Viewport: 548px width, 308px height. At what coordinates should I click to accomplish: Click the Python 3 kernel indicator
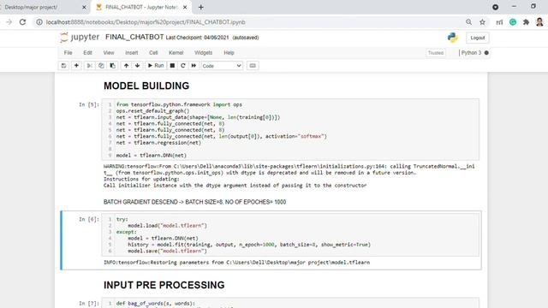pyautogui.click(x=471, y=53)
